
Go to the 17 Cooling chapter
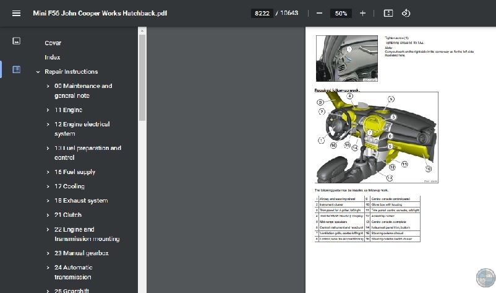coord(69,186)
